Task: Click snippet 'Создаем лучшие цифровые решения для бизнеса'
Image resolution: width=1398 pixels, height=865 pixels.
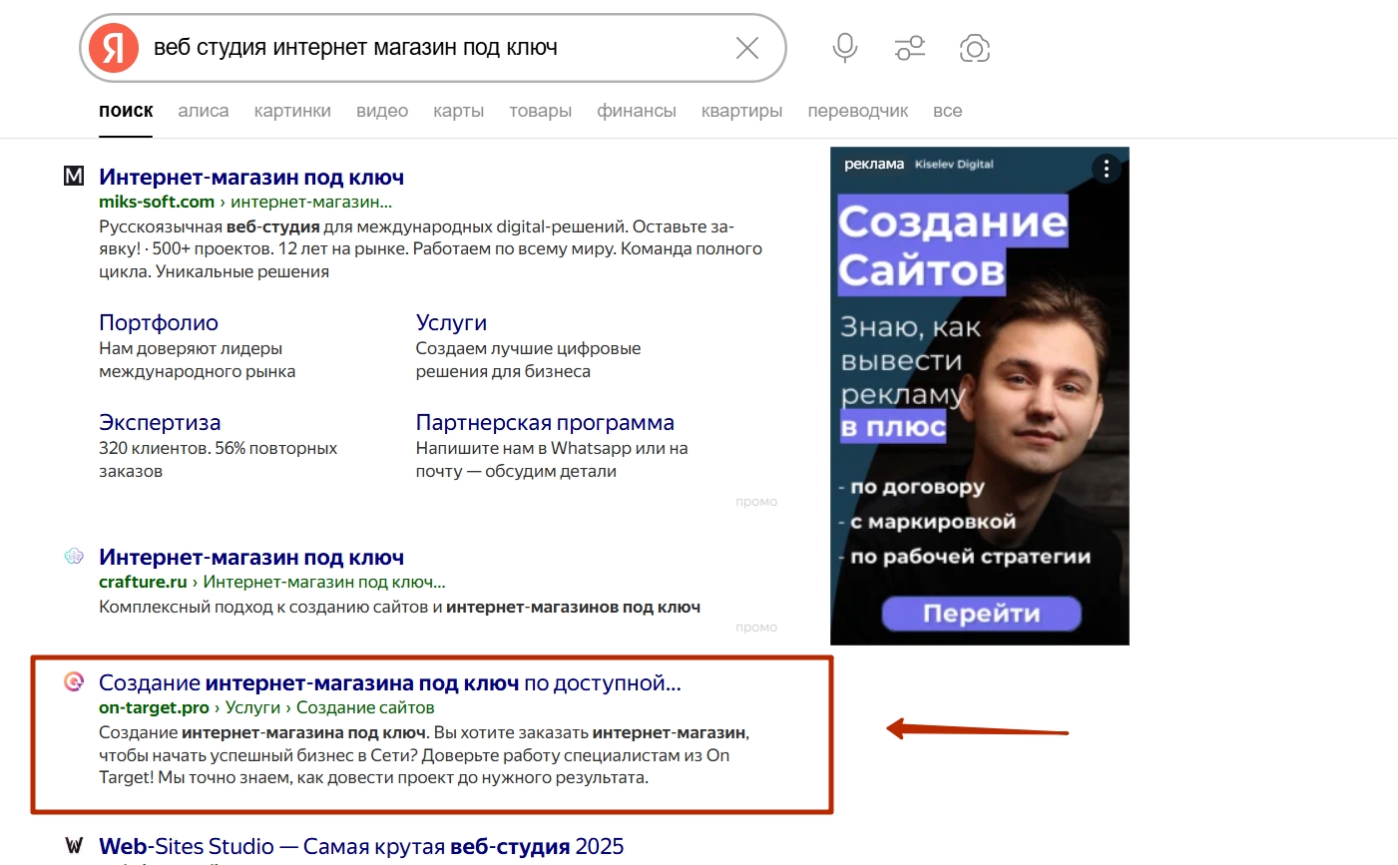Action: coord(528,360)
